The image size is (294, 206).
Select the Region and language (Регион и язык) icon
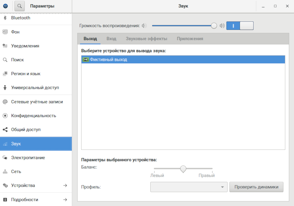(x=5, y=74)
